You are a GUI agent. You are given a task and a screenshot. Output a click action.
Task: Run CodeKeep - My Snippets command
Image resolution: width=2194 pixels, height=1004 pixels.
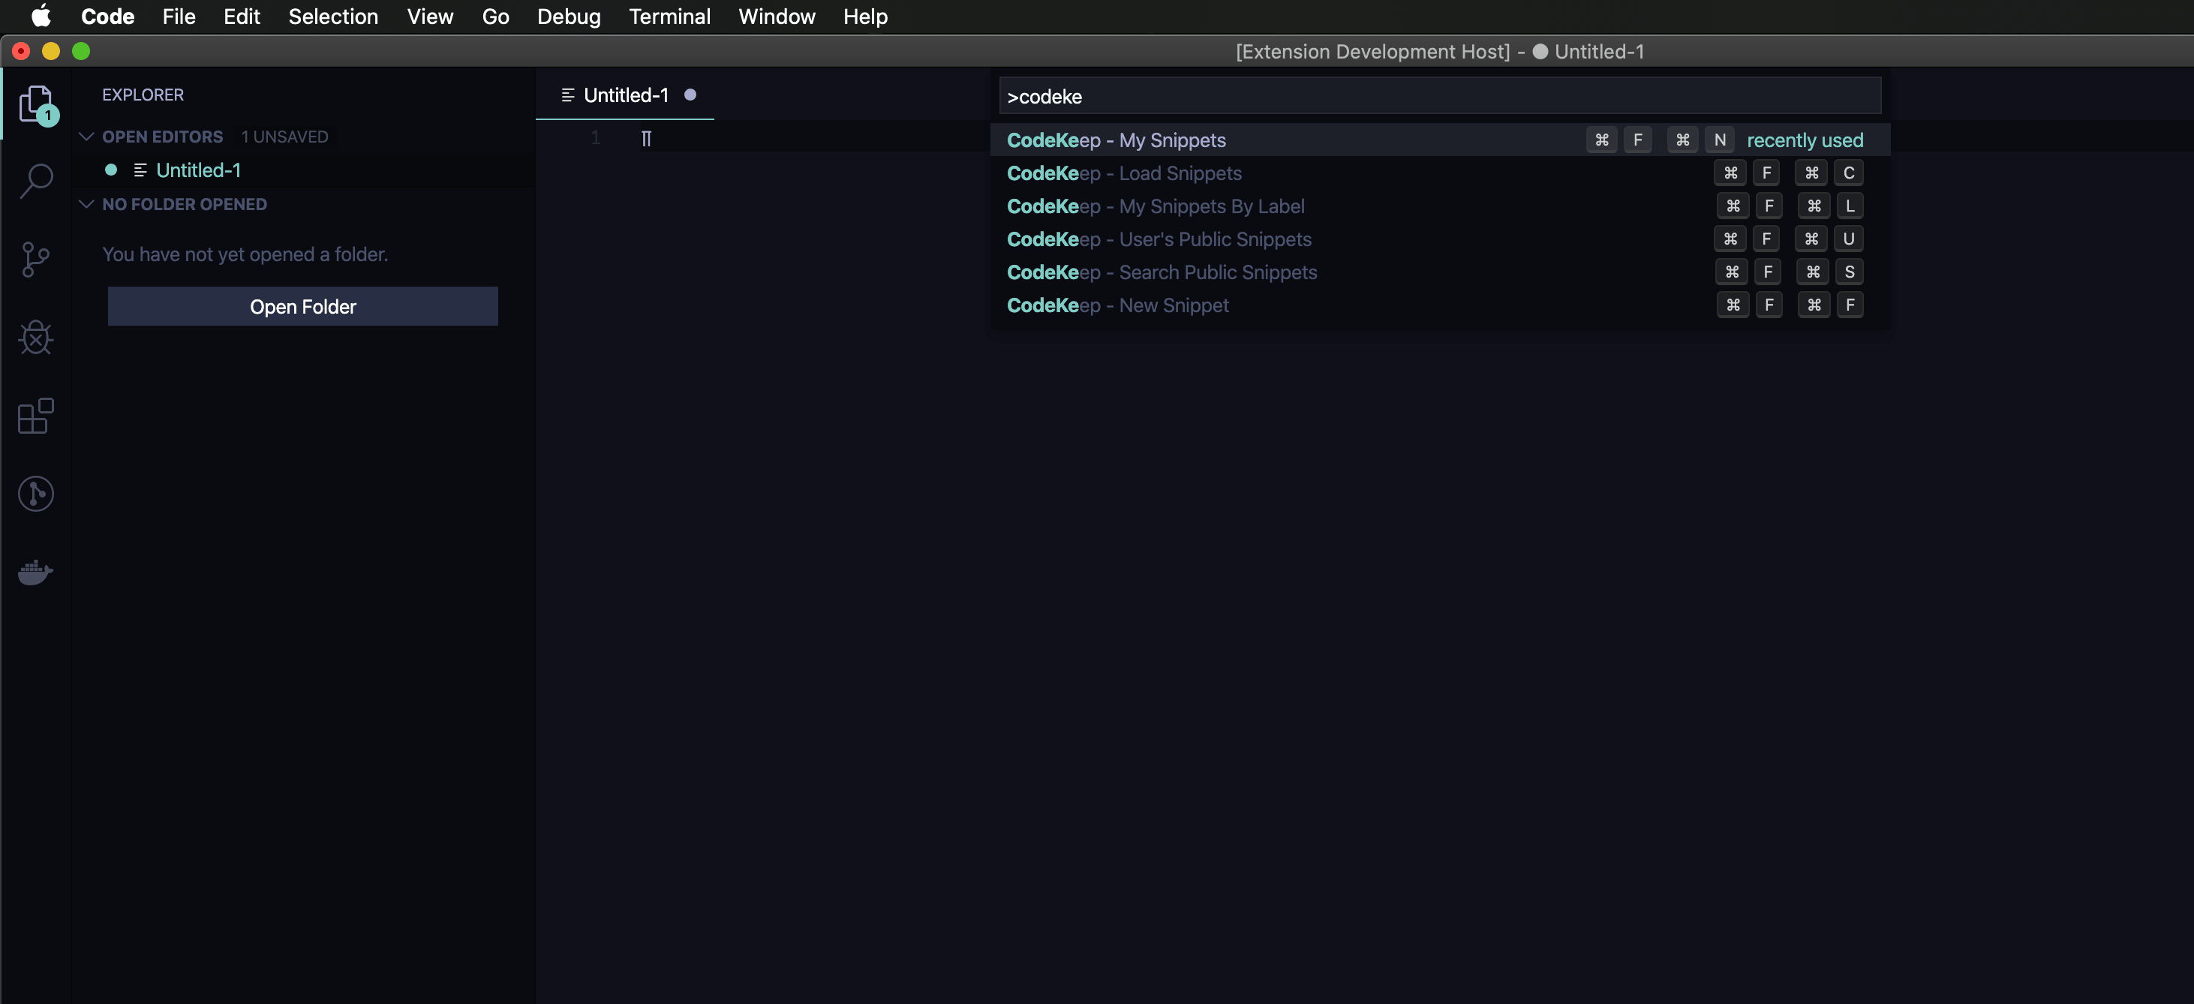[1439, 140]
